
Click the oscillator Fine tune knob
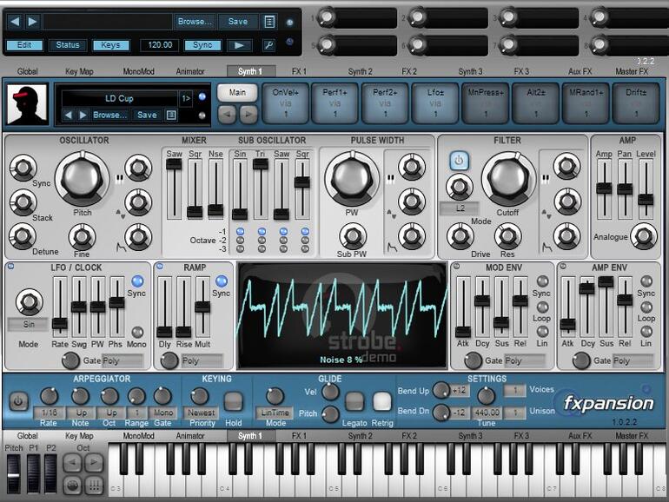pos(83,237)
